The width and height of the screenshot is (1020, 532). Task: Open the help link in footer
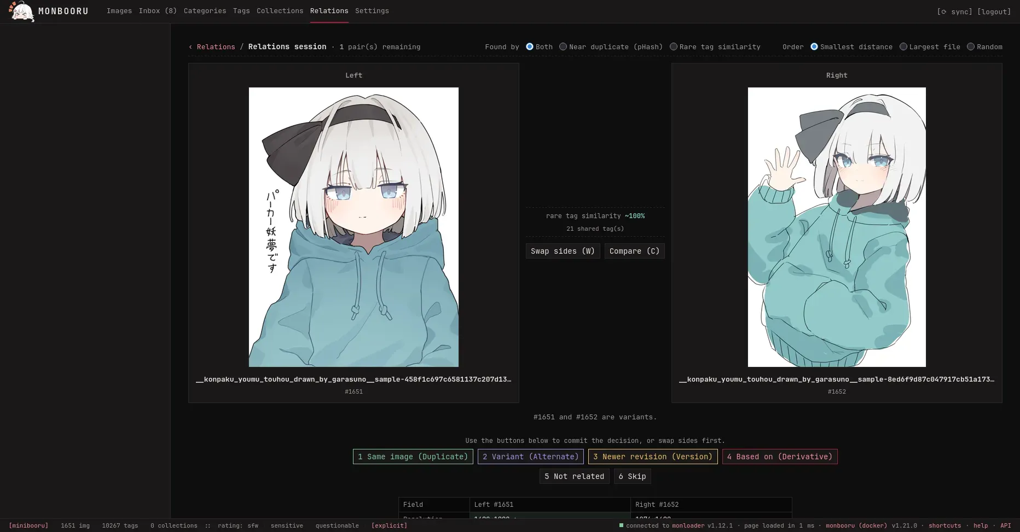tap(981, 526)
